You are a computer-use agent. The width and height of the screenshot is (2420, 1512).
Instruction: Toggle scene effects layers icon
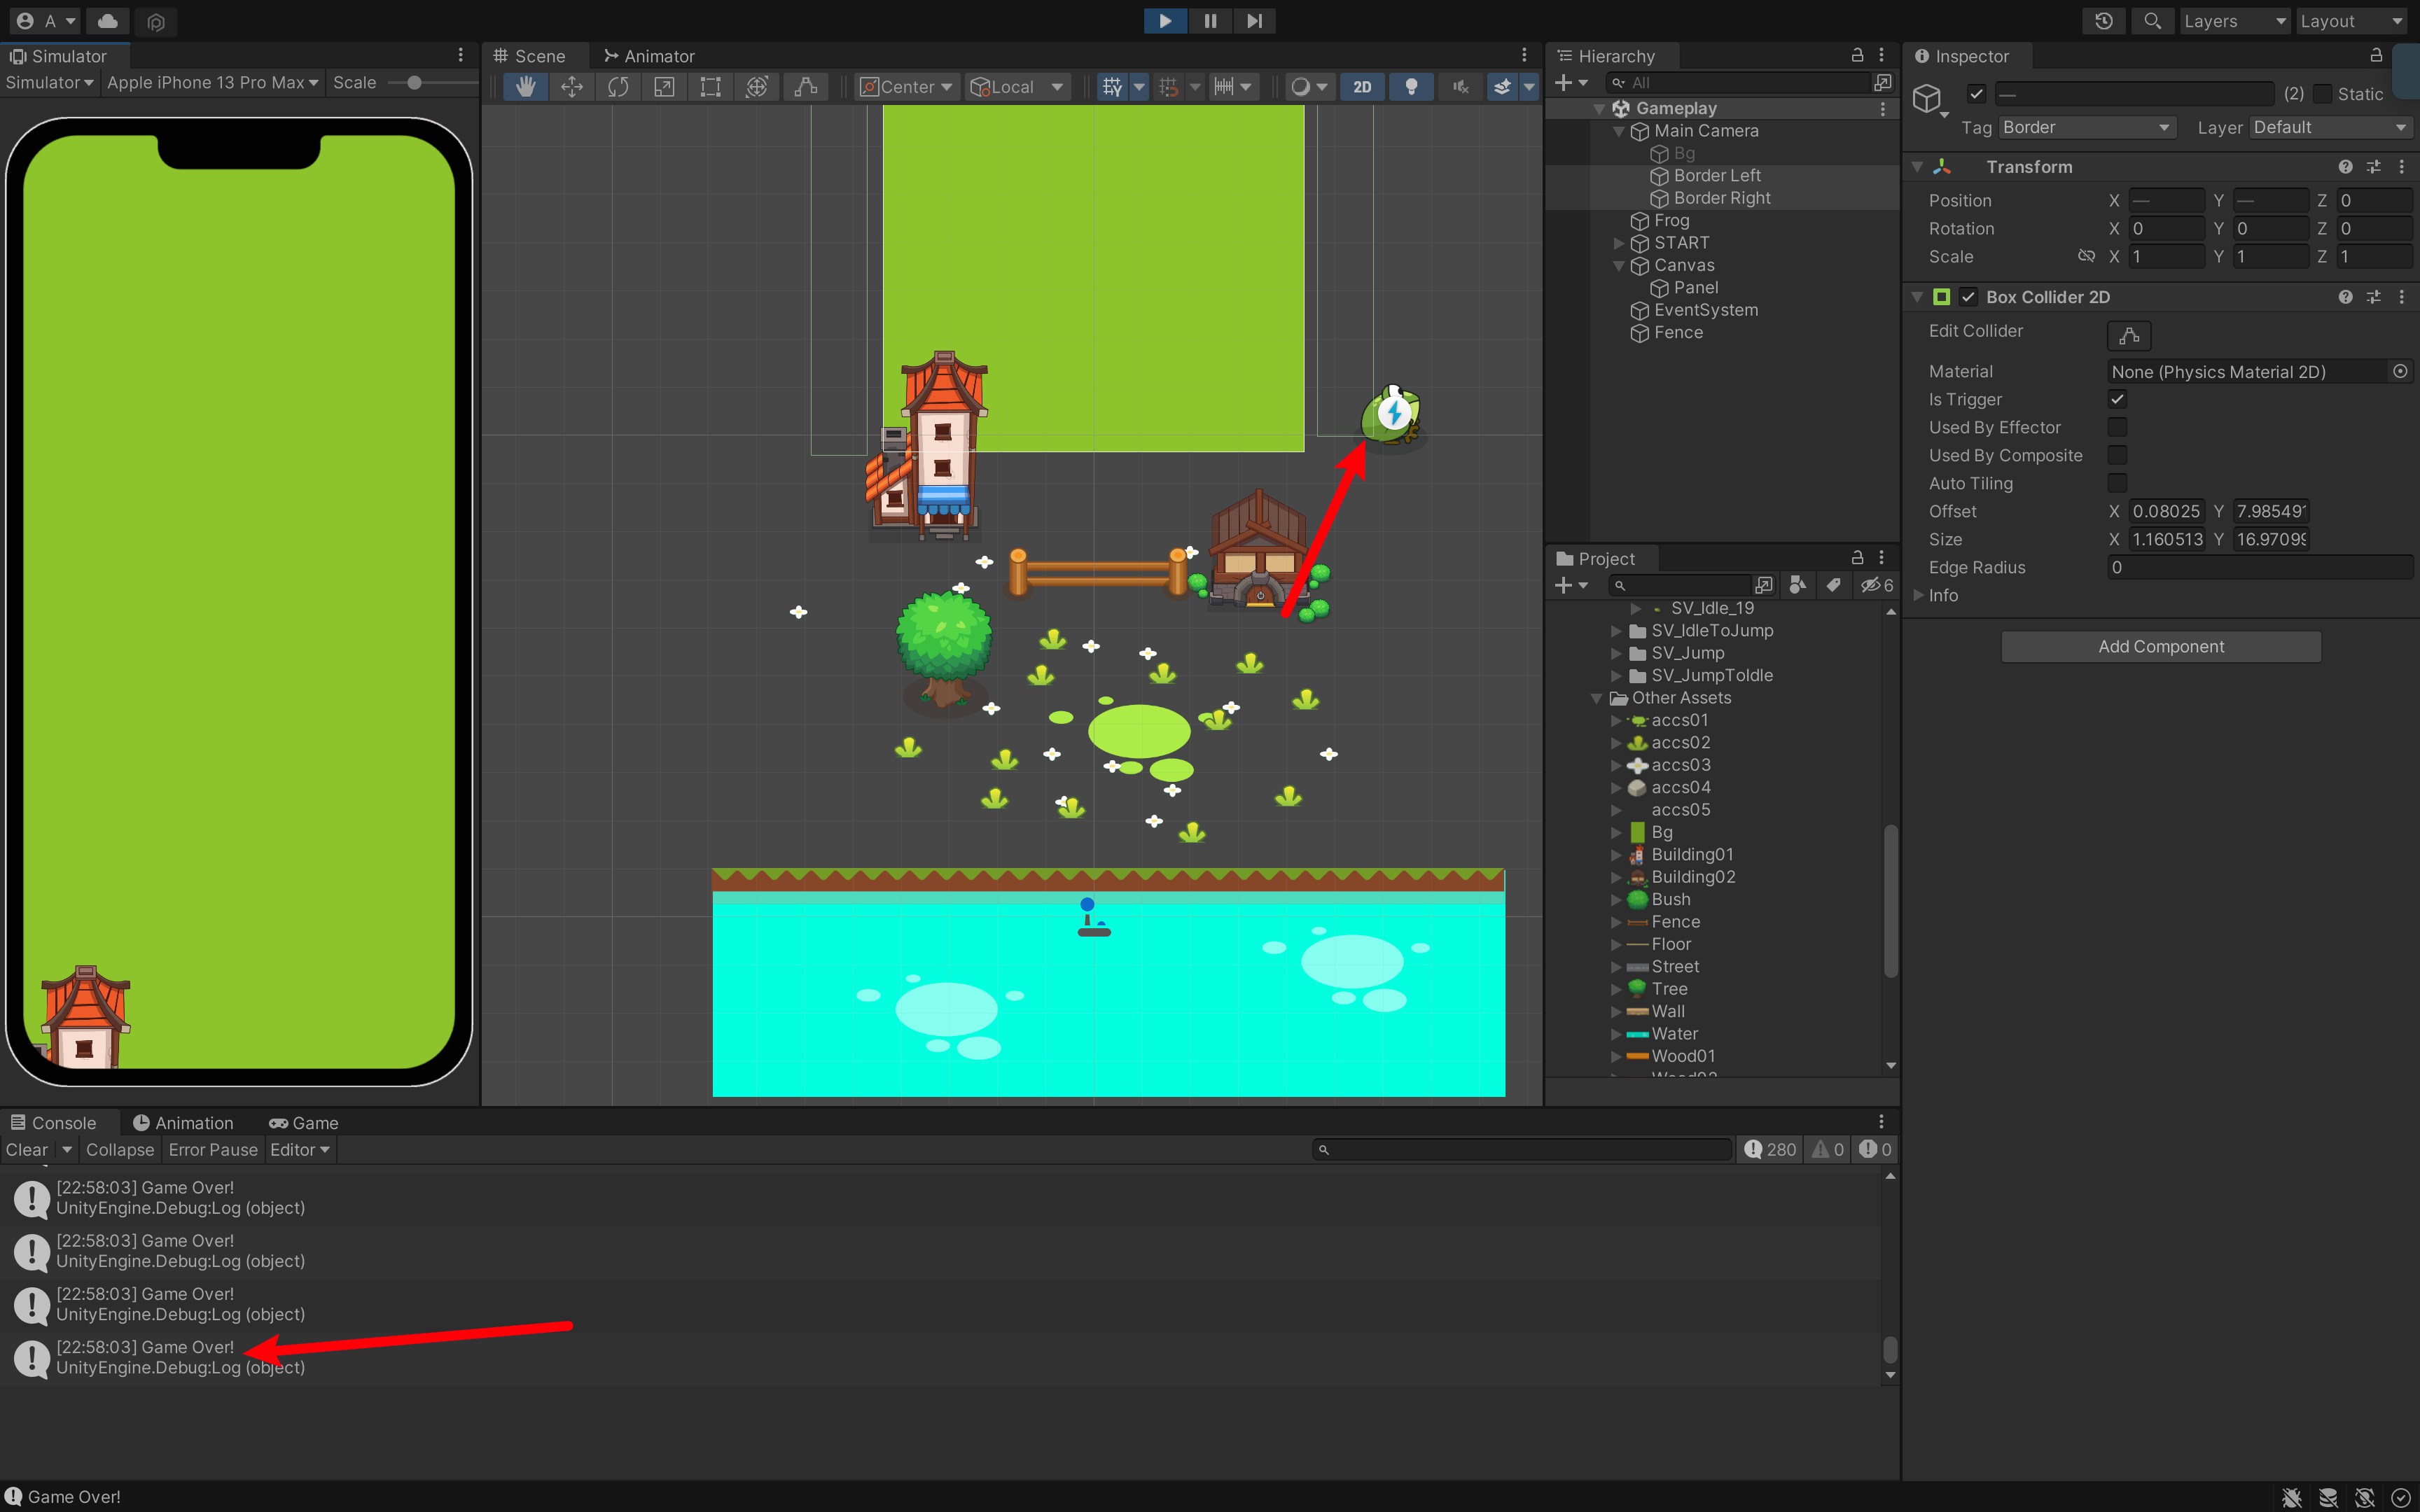coord(1502,87)
